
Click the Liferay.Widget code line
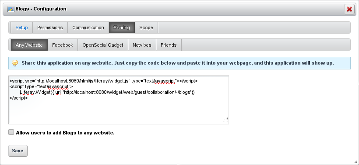click(108, 92)
